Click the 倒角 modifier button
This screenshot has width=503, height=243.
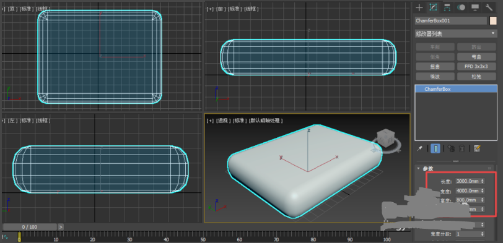point(435,57)
